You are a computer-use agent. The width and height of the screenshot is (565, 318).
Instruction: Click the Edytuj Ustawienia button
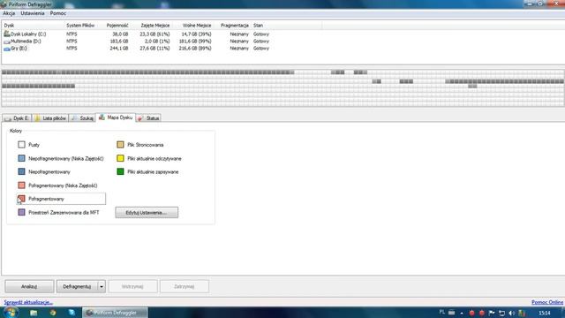(x=147, y=212)
